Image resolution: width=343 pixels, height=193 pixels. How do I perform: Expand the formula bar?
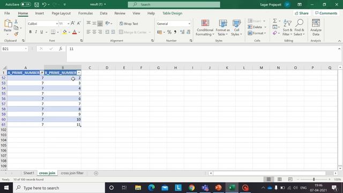point(339,49)
